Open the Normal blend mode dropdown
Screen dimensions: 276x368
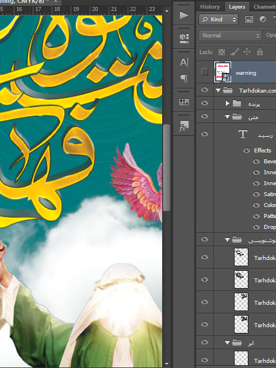[230, 36]
